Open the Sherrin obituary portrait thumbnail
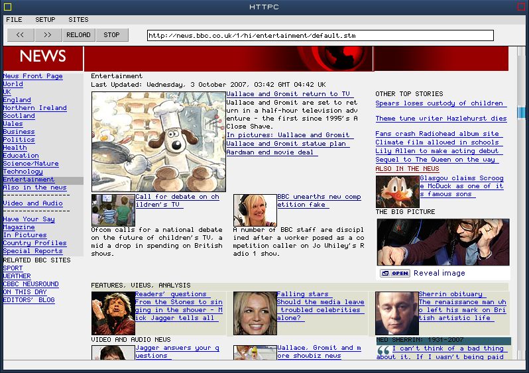The image size is (529, 373). (x=397, y=313)
